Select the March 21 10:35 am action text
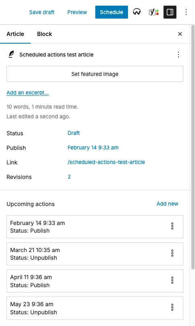Viewport: 195px width, 326px height. click(x=35, y=250)
